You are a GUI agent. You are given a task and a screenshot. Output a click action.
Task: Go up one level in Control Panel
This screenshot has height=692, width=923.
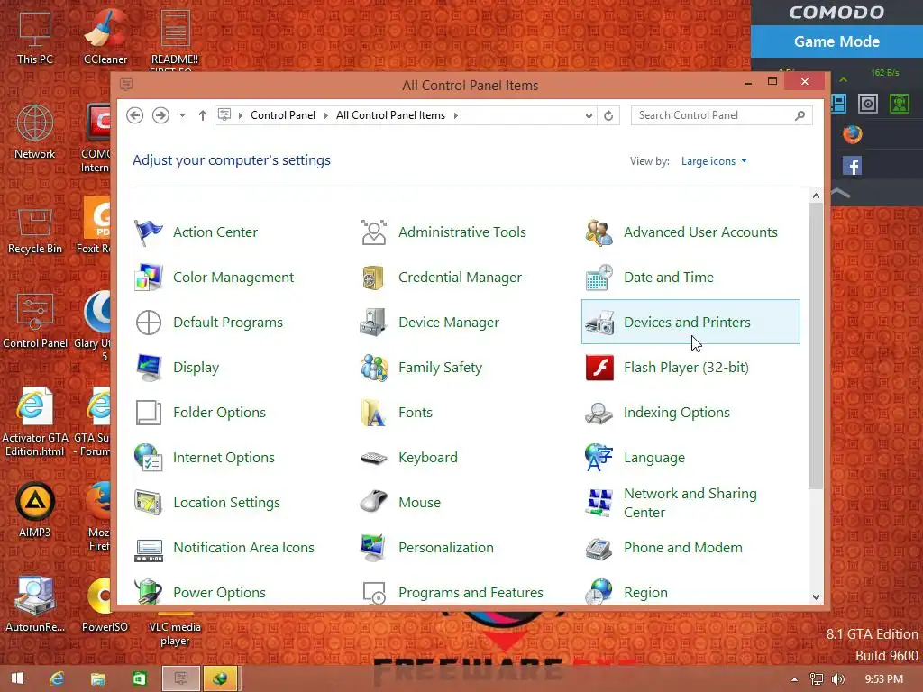[203, 115]
